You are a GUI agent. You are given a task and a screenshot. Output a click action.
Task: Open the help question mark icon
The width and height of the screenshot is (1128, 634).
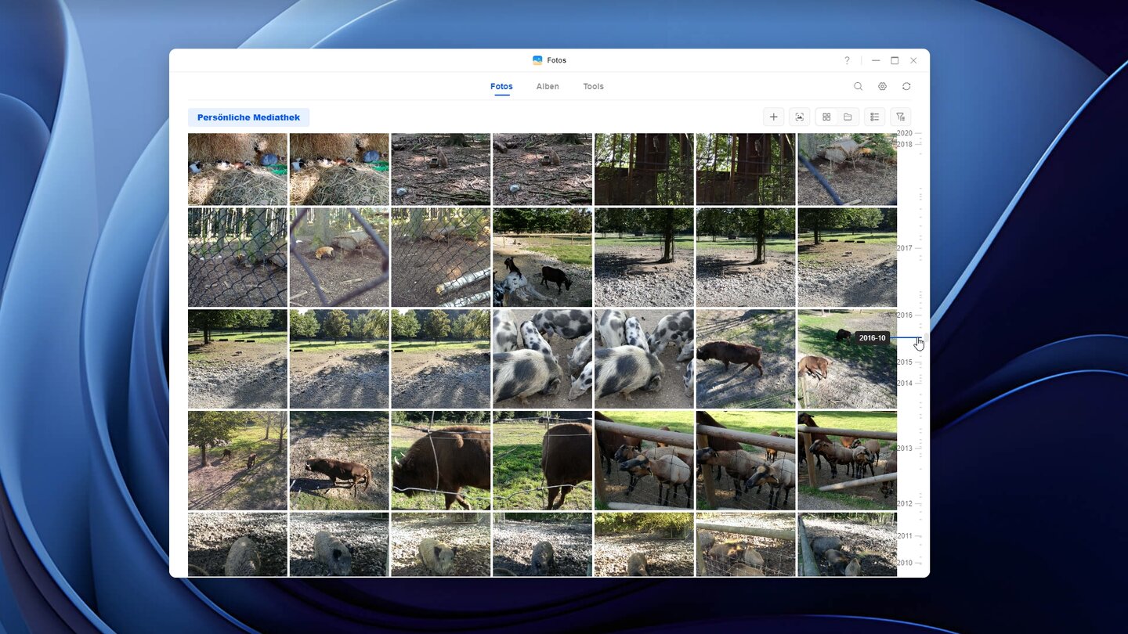pyautogui.click(x=847, y=60)
